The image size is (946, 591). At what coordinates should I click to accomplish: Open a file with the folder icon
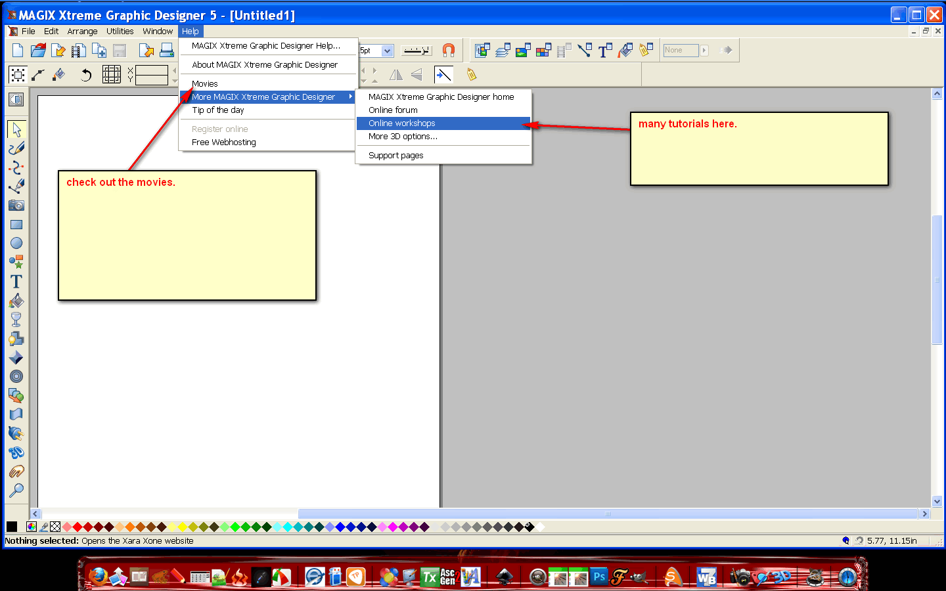[38, 50]
